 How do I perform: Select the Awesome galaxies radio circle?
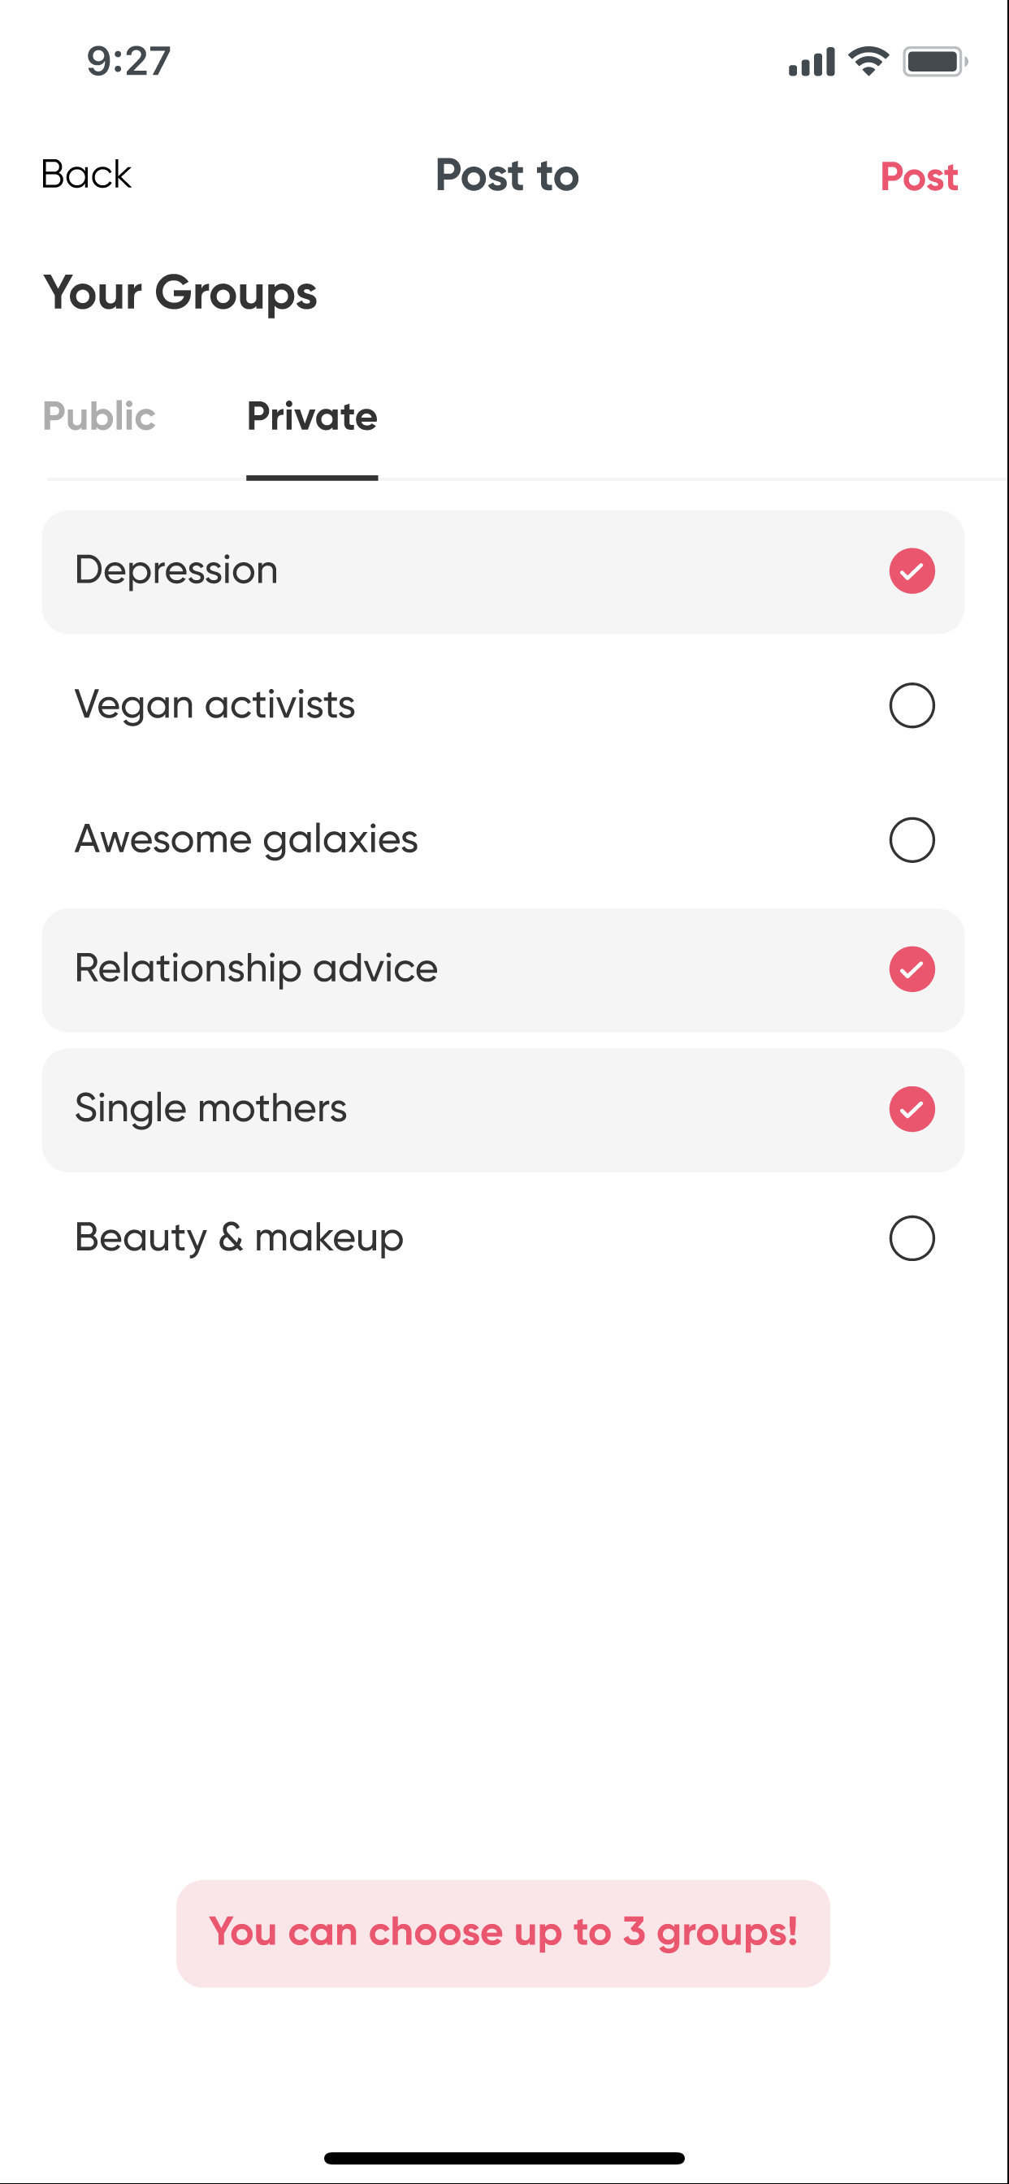point(912,839)
